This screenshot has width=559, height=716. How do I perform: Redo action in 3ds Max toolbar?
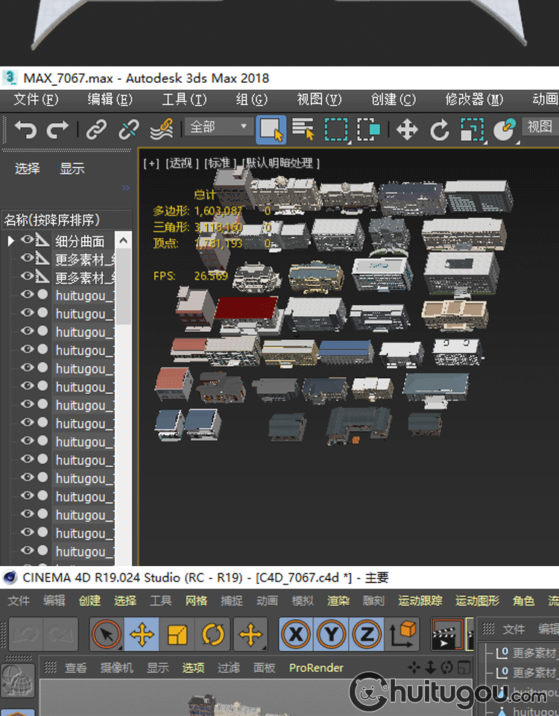tap(58, 130)
